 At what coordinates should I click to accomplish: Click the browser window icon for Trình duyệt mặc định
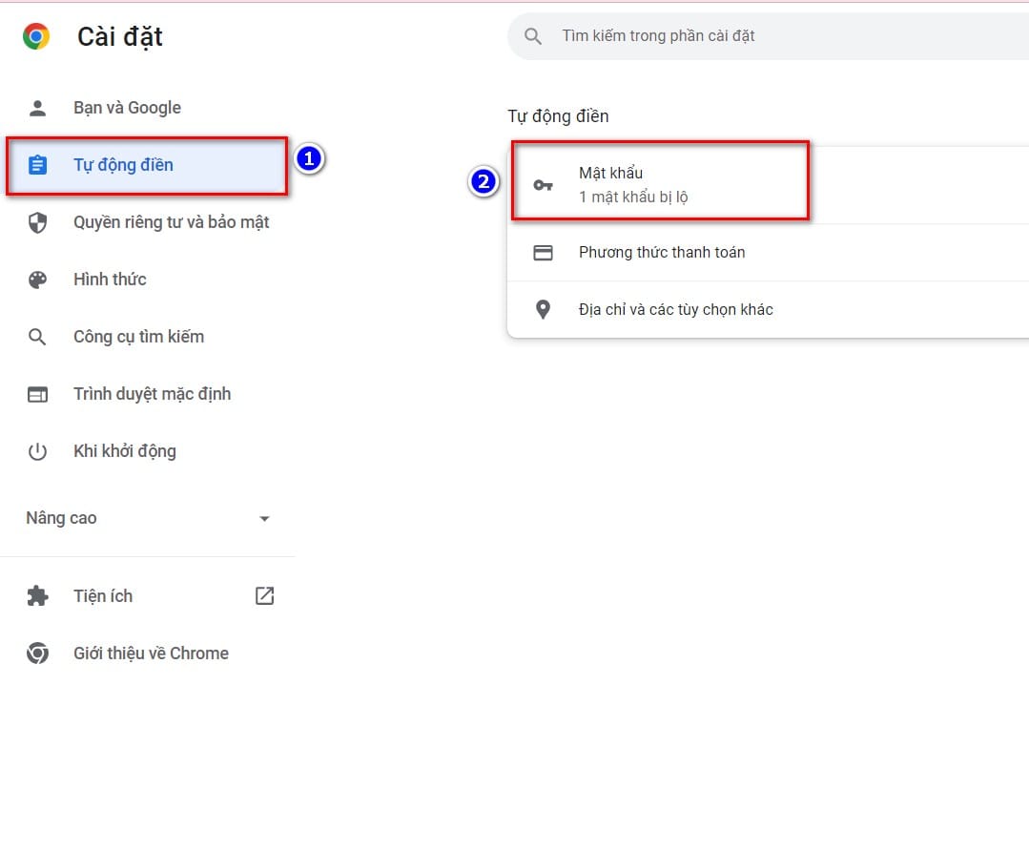pos(37,395)
